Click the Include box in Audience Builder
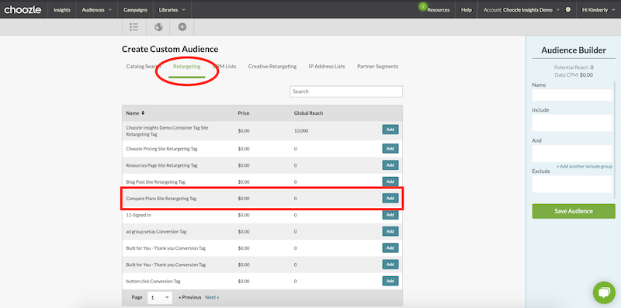 coord(572,123)
